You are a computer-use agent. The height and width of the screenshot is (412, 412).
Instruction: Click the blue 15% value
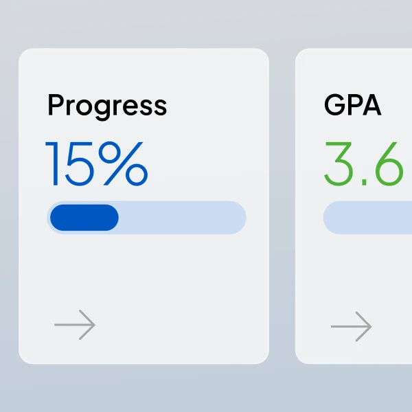(x=96, y=163)
